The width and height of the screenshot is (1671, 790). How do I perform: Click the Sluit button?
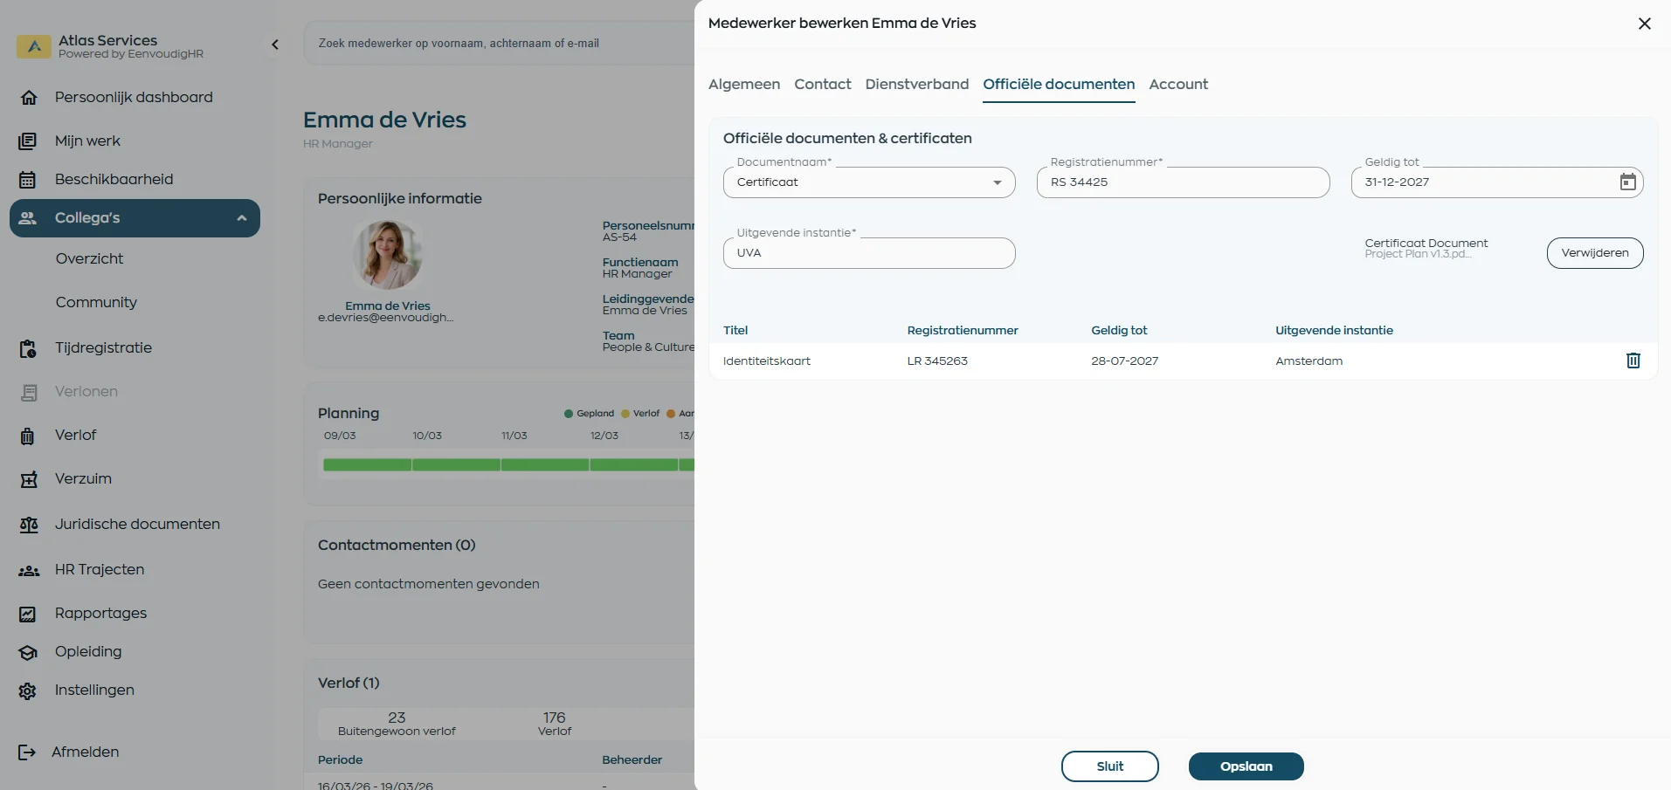(x=1109, y=766)
